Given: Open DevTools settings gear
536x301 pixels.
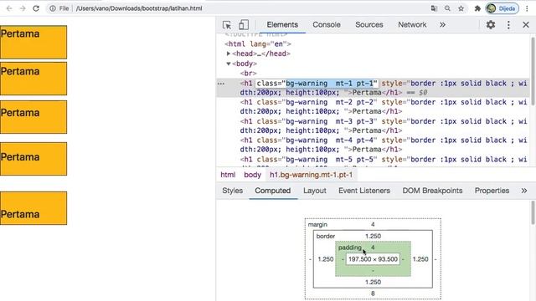Looking at the screenshot, I should [x=491, y=24].
